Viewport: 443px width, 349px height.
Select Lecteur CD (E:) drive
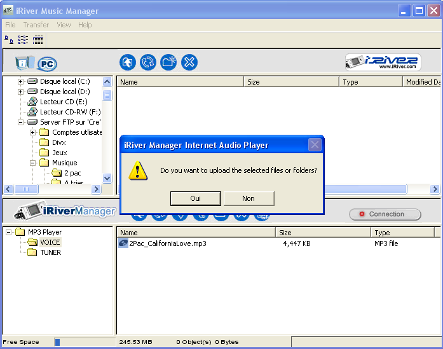tap(64, 102)
